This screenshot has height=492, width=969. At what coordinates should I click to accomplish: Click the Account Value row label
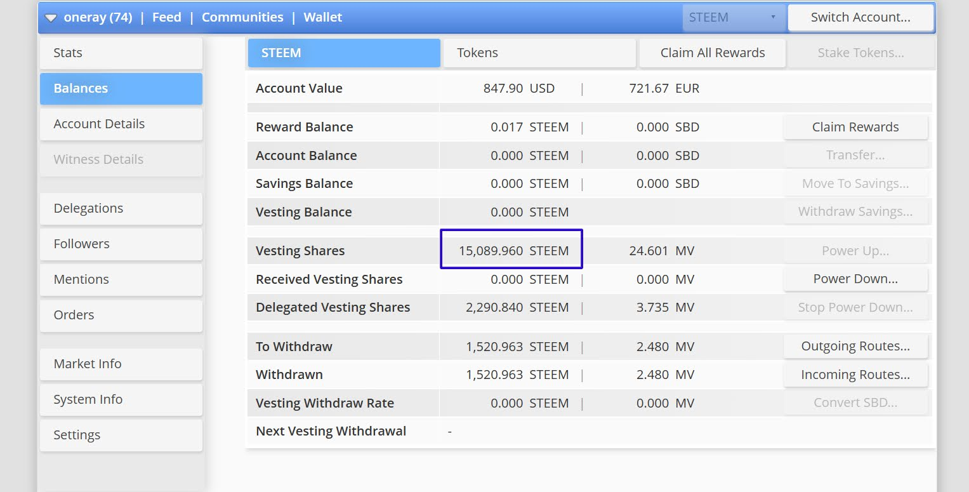299,89
